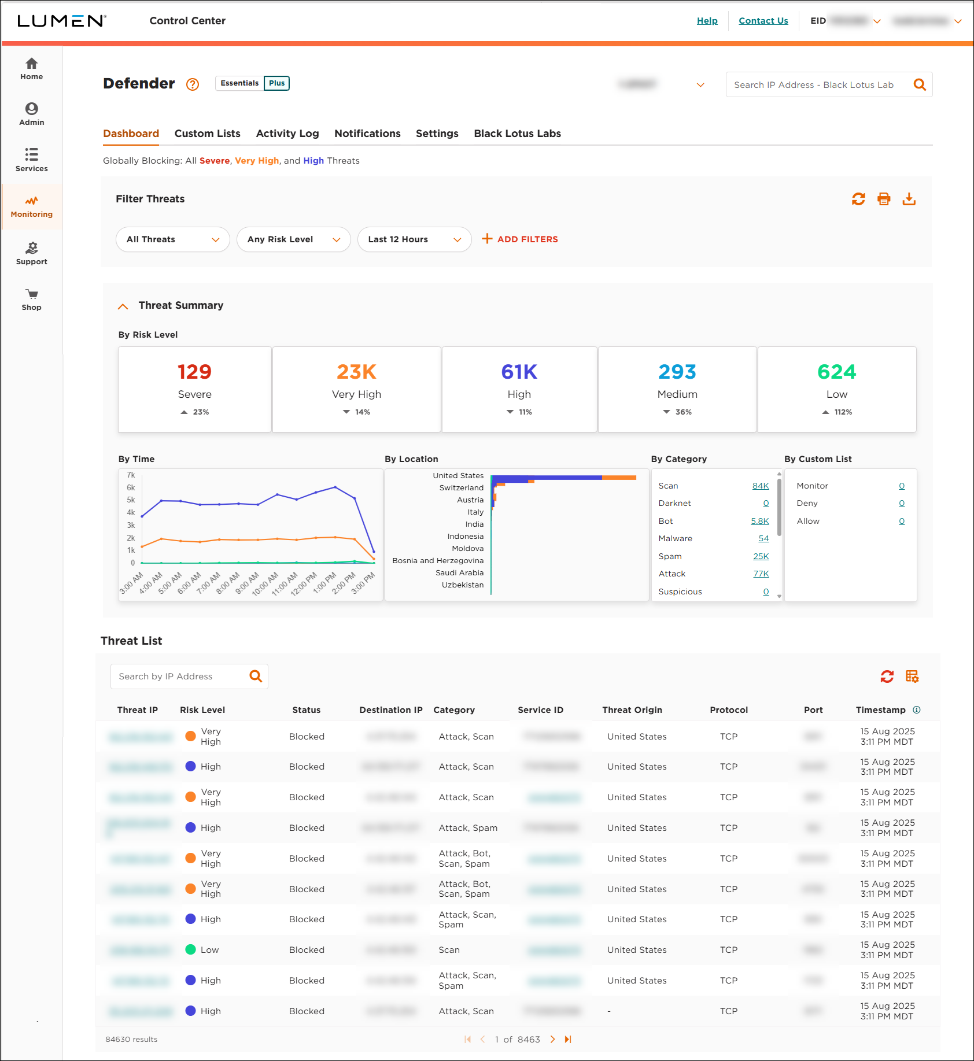Screen dimensions: 974x1061
Task: Click the By Category list scrollbar
Action: (x=779, y=507)
